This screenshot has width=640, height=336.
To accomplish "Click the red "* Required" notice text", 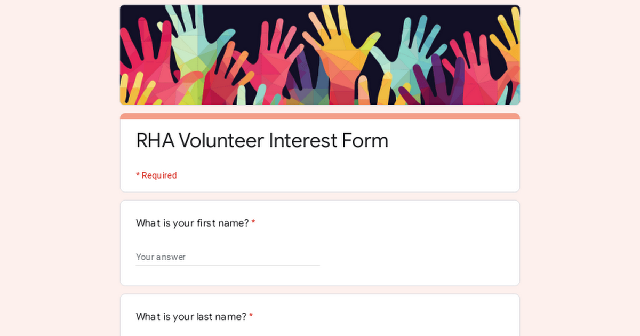I will [156, 175].
